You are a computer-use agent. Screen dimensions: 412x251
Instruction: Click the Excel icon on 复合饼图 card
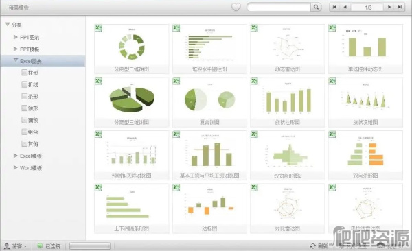[176, 81]
